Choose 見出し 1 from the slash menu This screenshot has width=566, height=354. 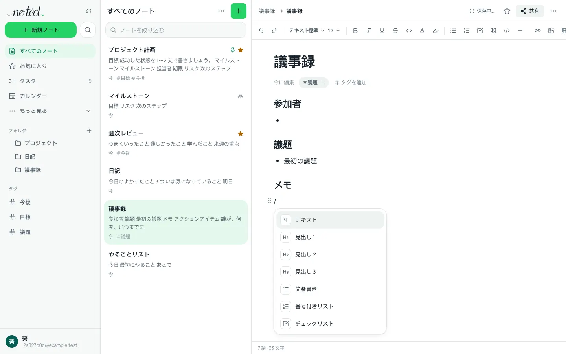[330, 237]
